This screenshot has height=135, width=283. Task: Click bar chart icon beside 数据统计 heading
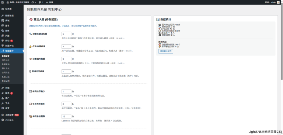(158, 19)
